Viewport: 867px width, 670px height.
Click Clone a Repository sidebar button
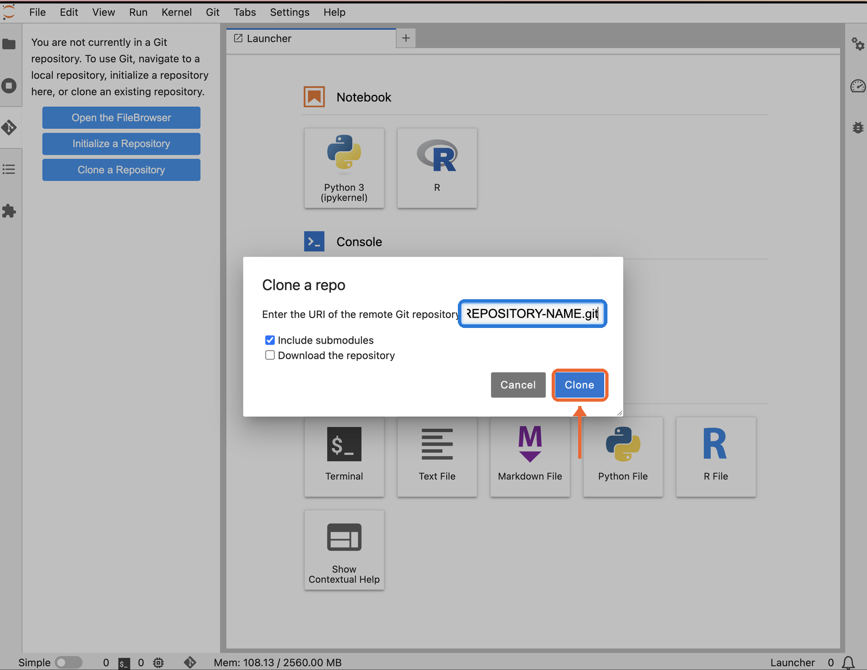121,170
